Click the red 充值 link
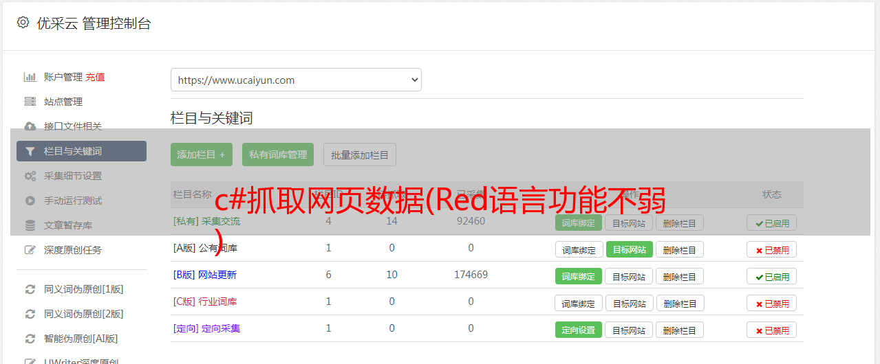This screenshot has height=364, width=880. [95, 77]
